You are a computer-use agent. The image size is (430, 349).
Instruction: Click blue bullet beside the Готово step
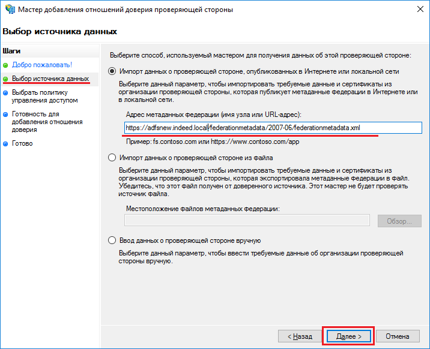[6, 143]
